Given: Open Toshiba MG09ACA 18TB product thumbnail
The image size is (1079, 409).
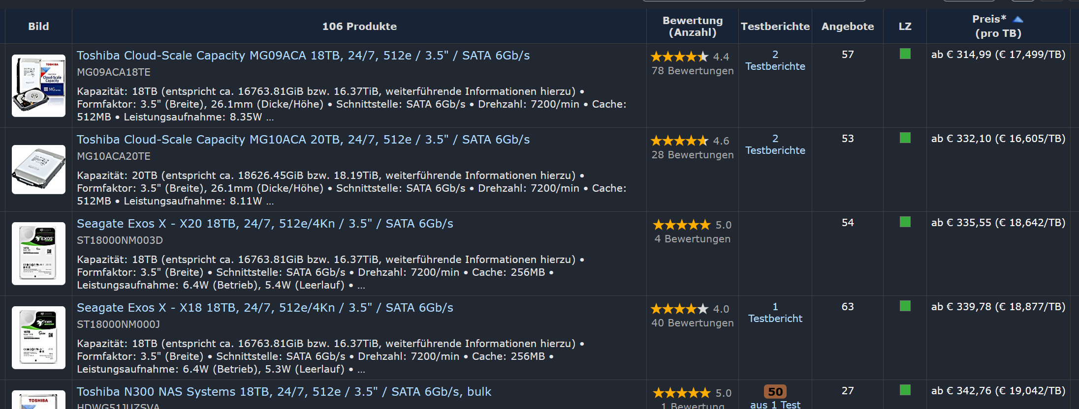Looking at the screenshot, I should [x=38, y=86].
